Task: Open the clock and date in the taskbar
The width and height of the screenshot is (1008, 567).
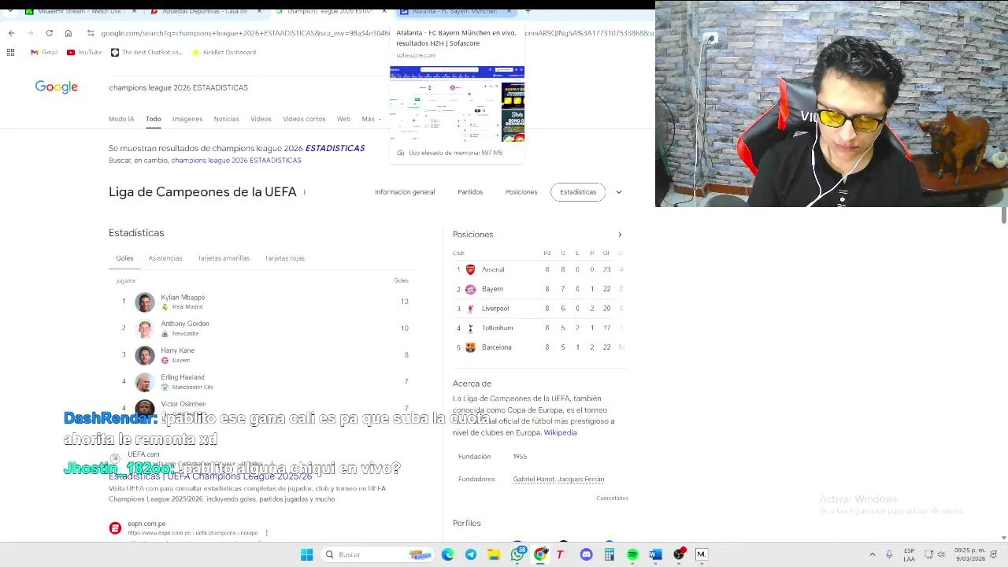Action: (969, 554)
